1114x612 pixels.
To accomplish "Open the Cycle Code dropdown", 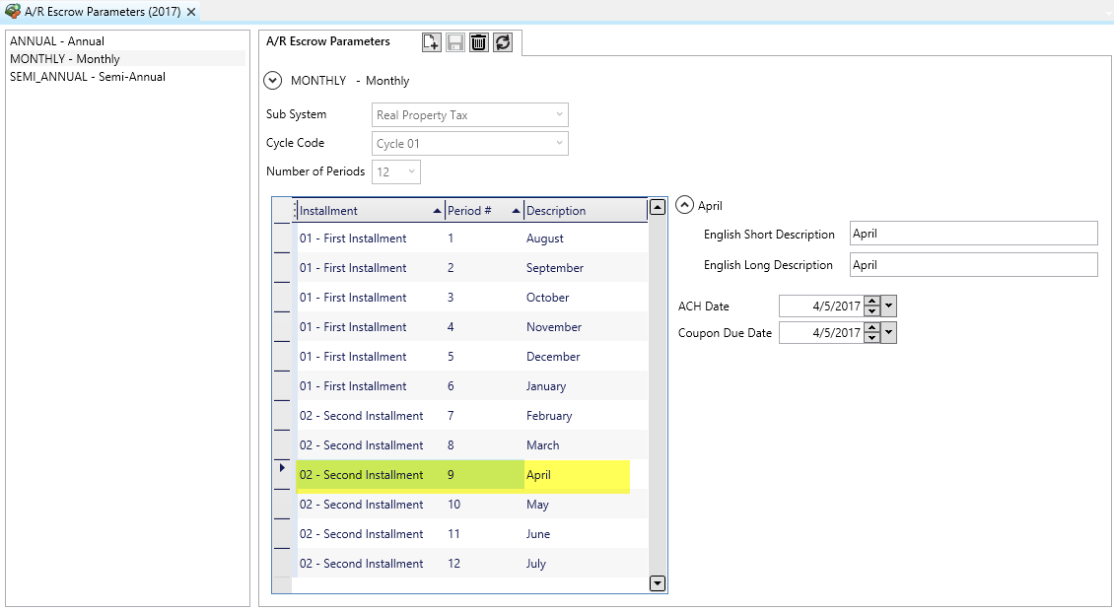I will click(559, 144).
